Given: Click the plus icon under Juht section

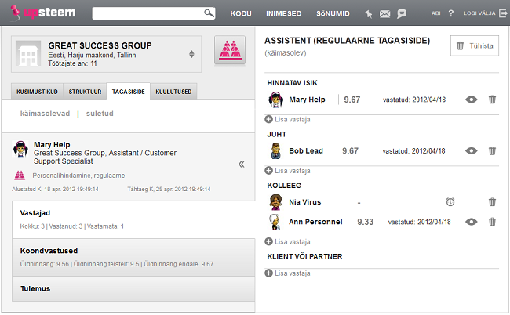Looking at the screenshot, I should [x=268, y=171].
